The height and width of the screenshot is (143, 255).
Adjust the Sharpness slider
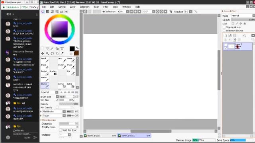pyautogui.click(x=69, y=124)
